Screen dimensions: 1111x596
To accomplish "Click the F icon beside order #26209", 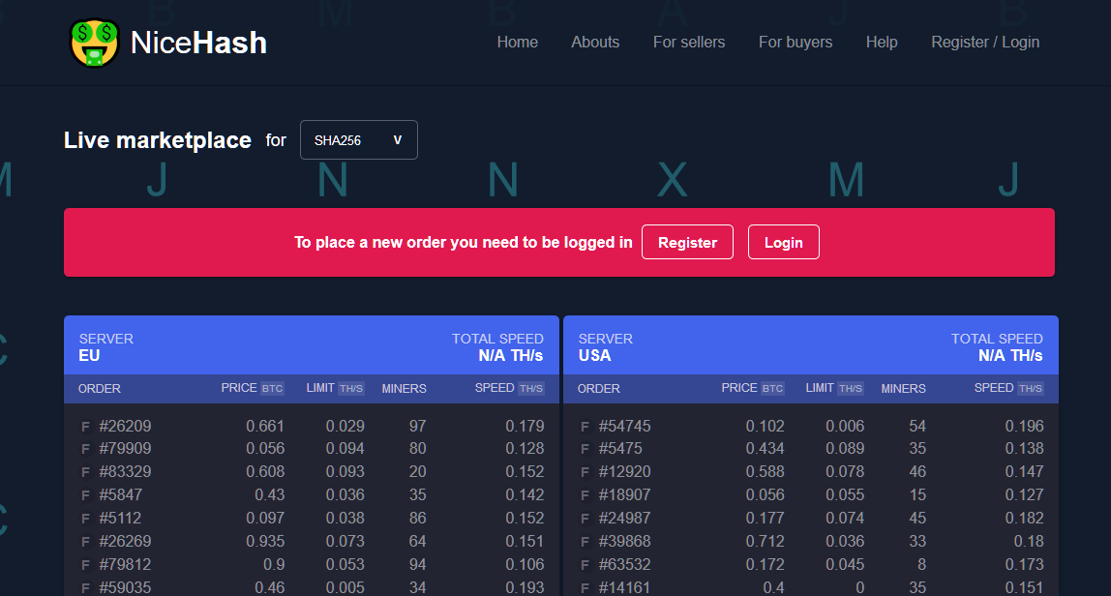I will (85, 427).
